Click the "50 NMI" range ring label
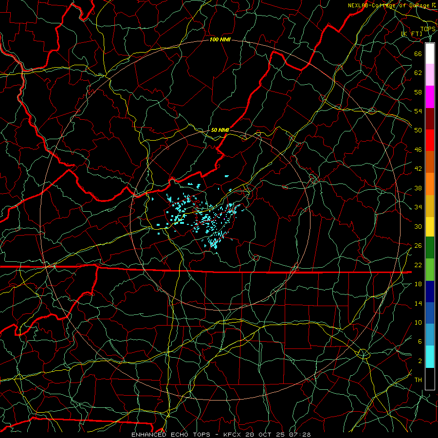Viewport: 438px width, 438px height. pos(220,130)
